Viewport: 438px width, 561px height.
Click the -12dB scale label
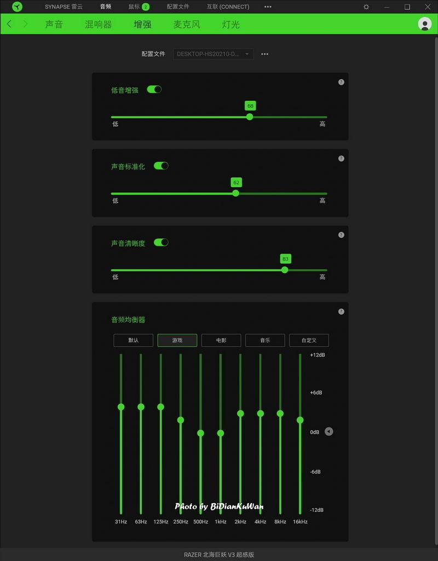point(316,510)
